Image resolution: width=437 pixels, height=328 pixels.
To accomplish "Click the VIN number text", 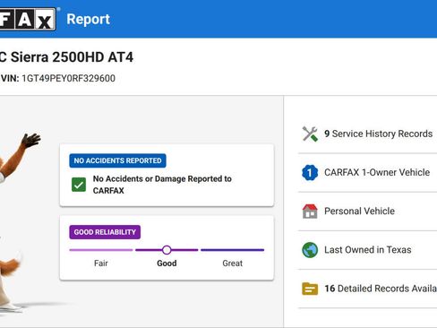I will 69,79.
